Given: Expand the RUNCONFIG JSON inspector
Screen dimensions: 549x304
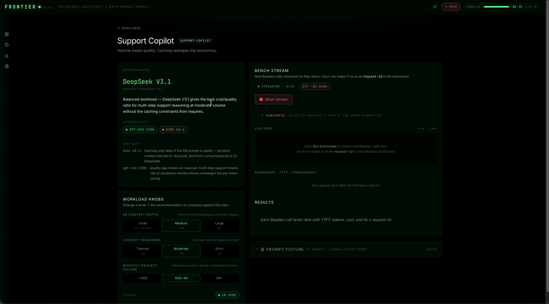Looking at the screenshot, I should 346,115.
